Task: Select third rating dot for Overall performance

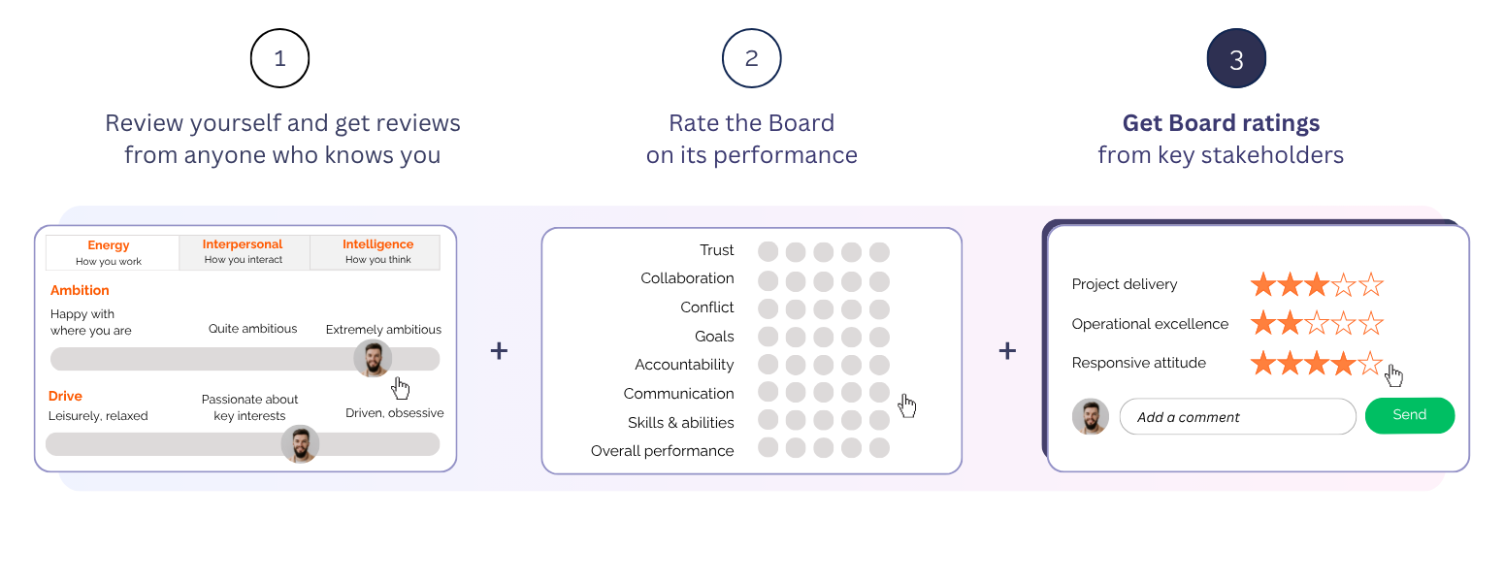Action: (824, 448)
